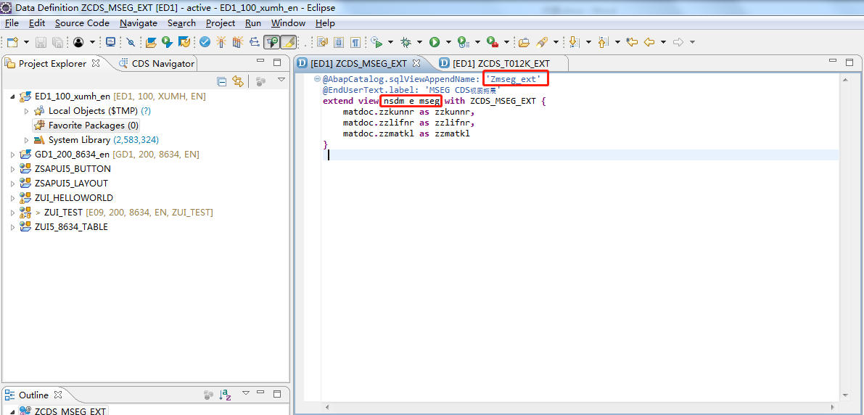
Task: Click the Sort alphabetically icon in Outline
Action: 226,395
